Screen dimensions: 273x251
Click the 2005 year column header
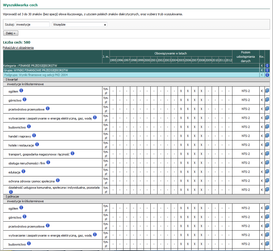[181, 60]
